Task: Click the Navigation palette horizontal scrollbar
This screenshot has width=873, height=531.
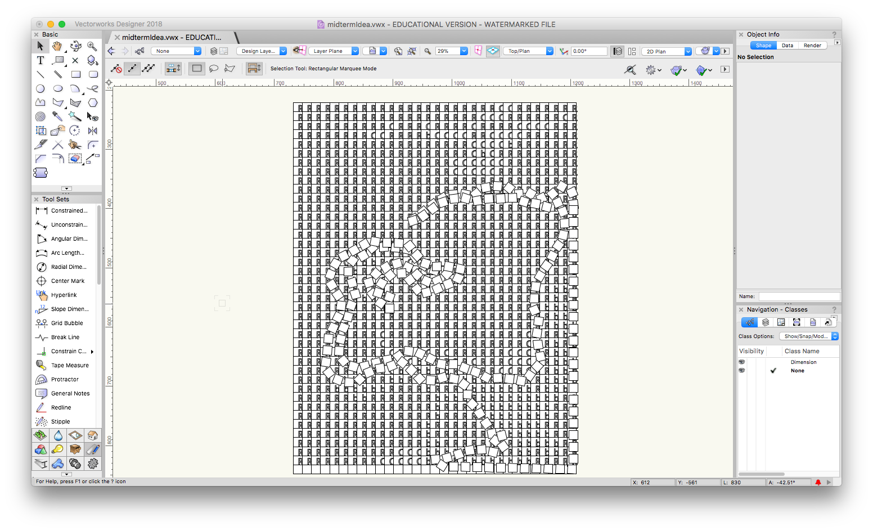Action: click(x=762, y=474)
